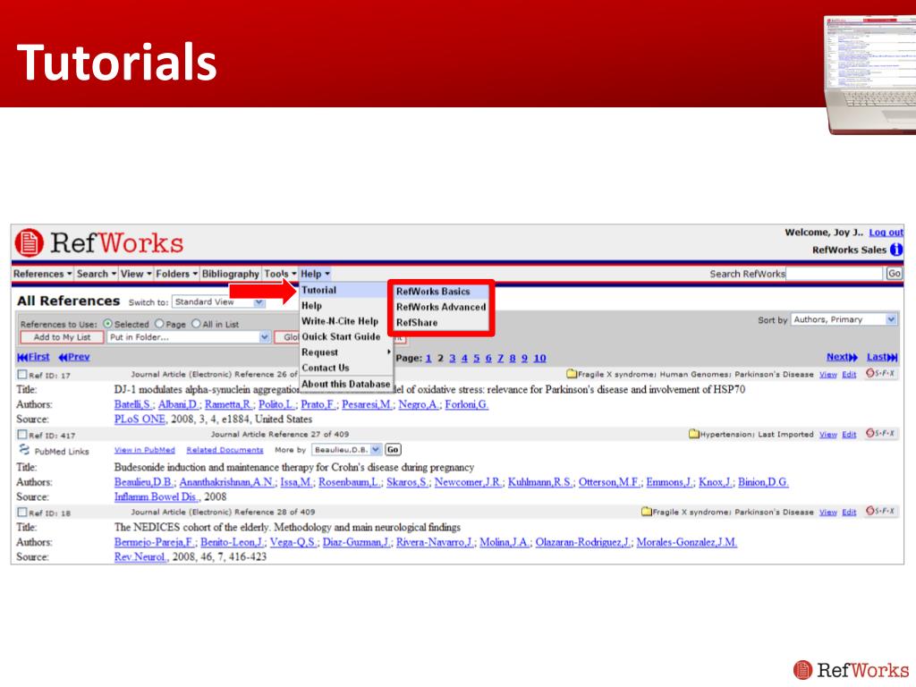This screenshot has height=687, width=916.
Task: Click the Add to My List button
Action: pyautogui.click(x=62, y=337)
